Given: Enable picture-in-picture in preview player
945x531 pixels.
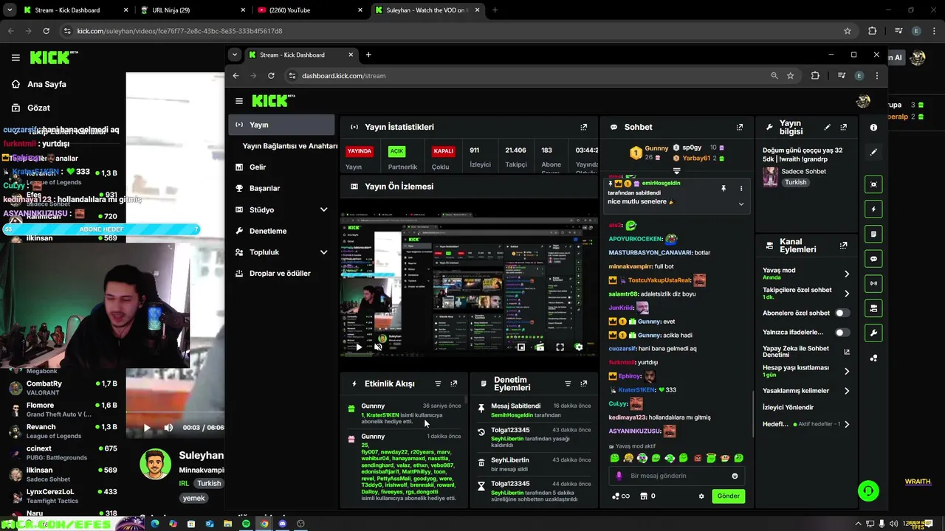Looking at the screenshot, I should coord(520,347).
